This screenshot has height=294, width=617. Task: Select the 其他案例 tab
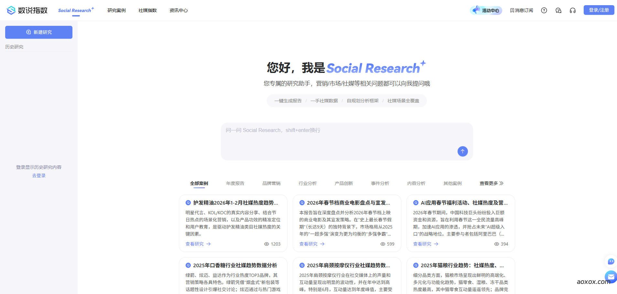452,183
